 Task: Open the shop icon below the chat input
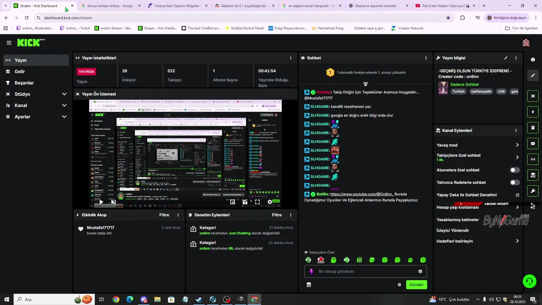tap(309, 285)
